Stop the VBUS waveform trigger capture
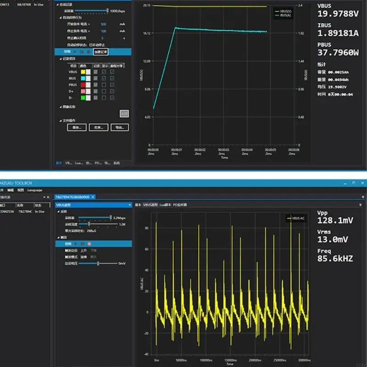The height and width of the screenshot is (367, 367). (x=89, y=244)
